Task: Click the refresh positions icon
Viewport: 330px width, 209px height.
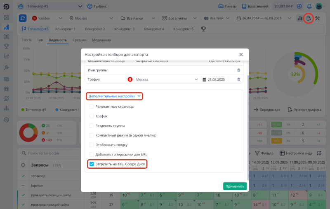Action: tap(23, 19)
